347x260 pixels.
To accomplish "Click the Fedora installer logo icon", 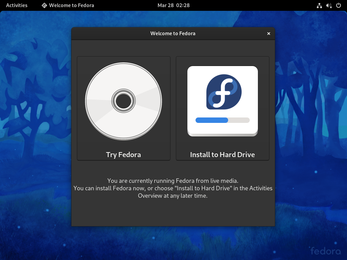I will coord(222,91).
